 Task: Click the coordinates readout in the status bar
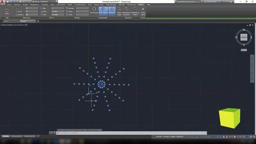pyautogui.click(x=165, y=137)
